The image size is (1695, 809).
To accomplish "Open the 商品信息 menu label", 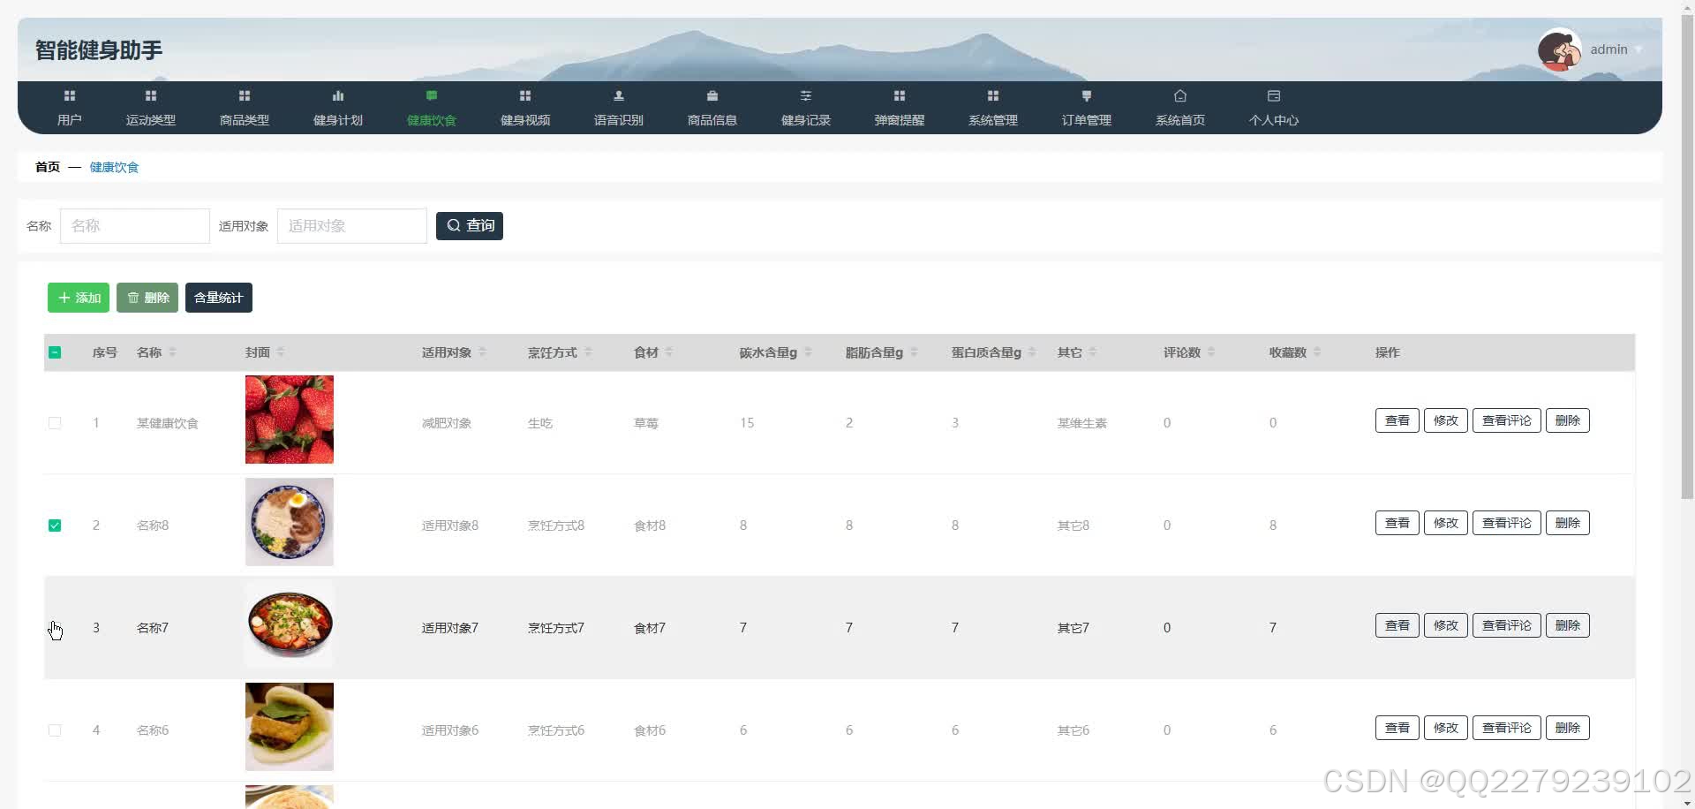I will point(712,120).
